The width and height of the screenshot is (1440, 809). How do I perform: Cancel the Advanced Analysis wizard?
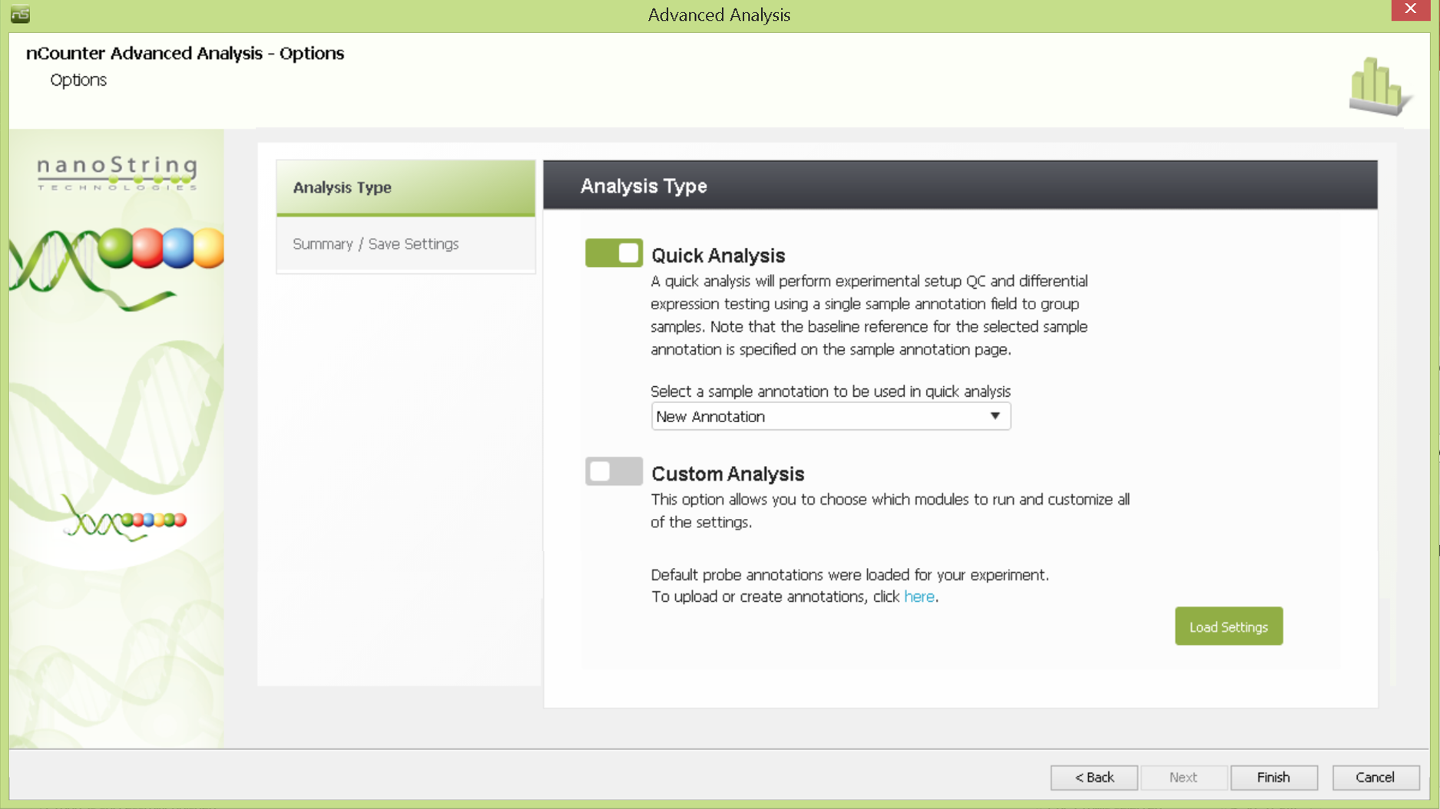click(x=1375, y=777)
